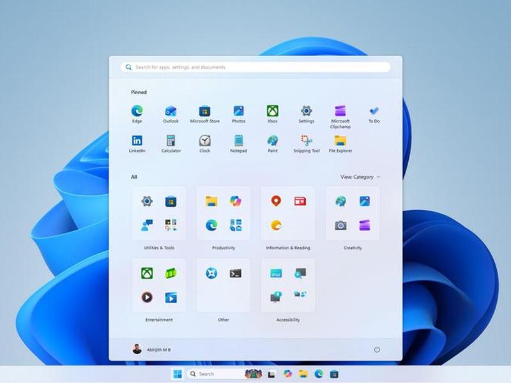The image size is (511, 383).
Task: Open the Creativity category label
Action: (353, 248)
